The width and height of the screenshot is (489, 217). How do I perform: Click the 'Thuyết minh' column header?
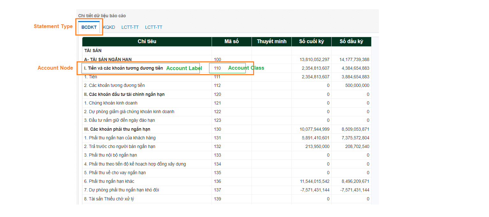pyautogui.click(x=272, y=42)
